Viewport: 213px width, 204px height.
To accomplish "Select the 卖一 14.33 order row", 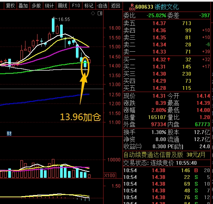I will click(x=167, y=52).
